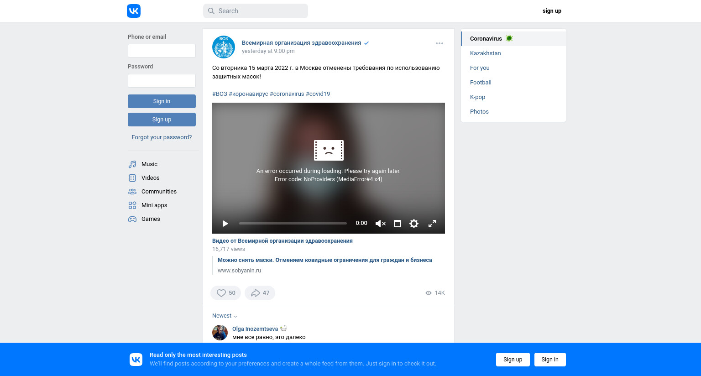
Task: Unmute the video with speaker icon
Action: (x=380, y=224)
